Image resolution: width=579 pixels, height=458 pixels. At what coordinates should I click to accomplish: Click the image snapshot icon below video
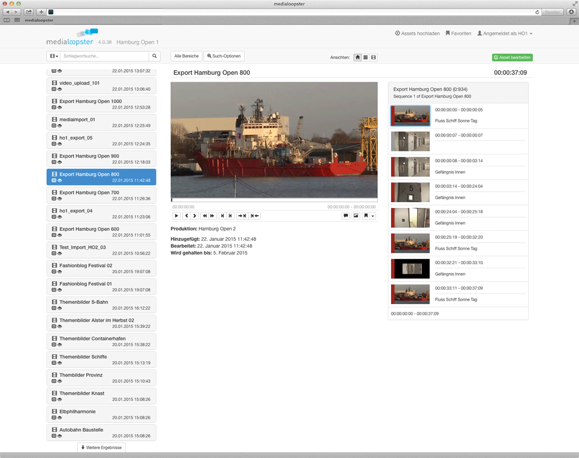click(x=356, y=216)
